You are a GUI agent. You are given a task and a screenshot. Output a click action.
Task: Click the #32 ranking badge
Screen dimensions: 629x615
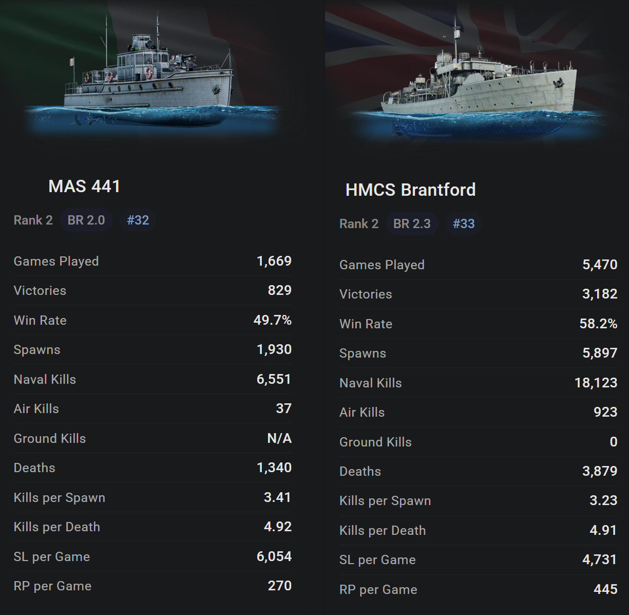point(138,220)
